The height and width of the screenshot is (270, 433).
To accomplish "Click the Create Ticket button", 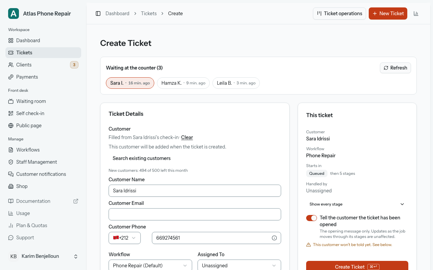I will [x=357, y=266].
